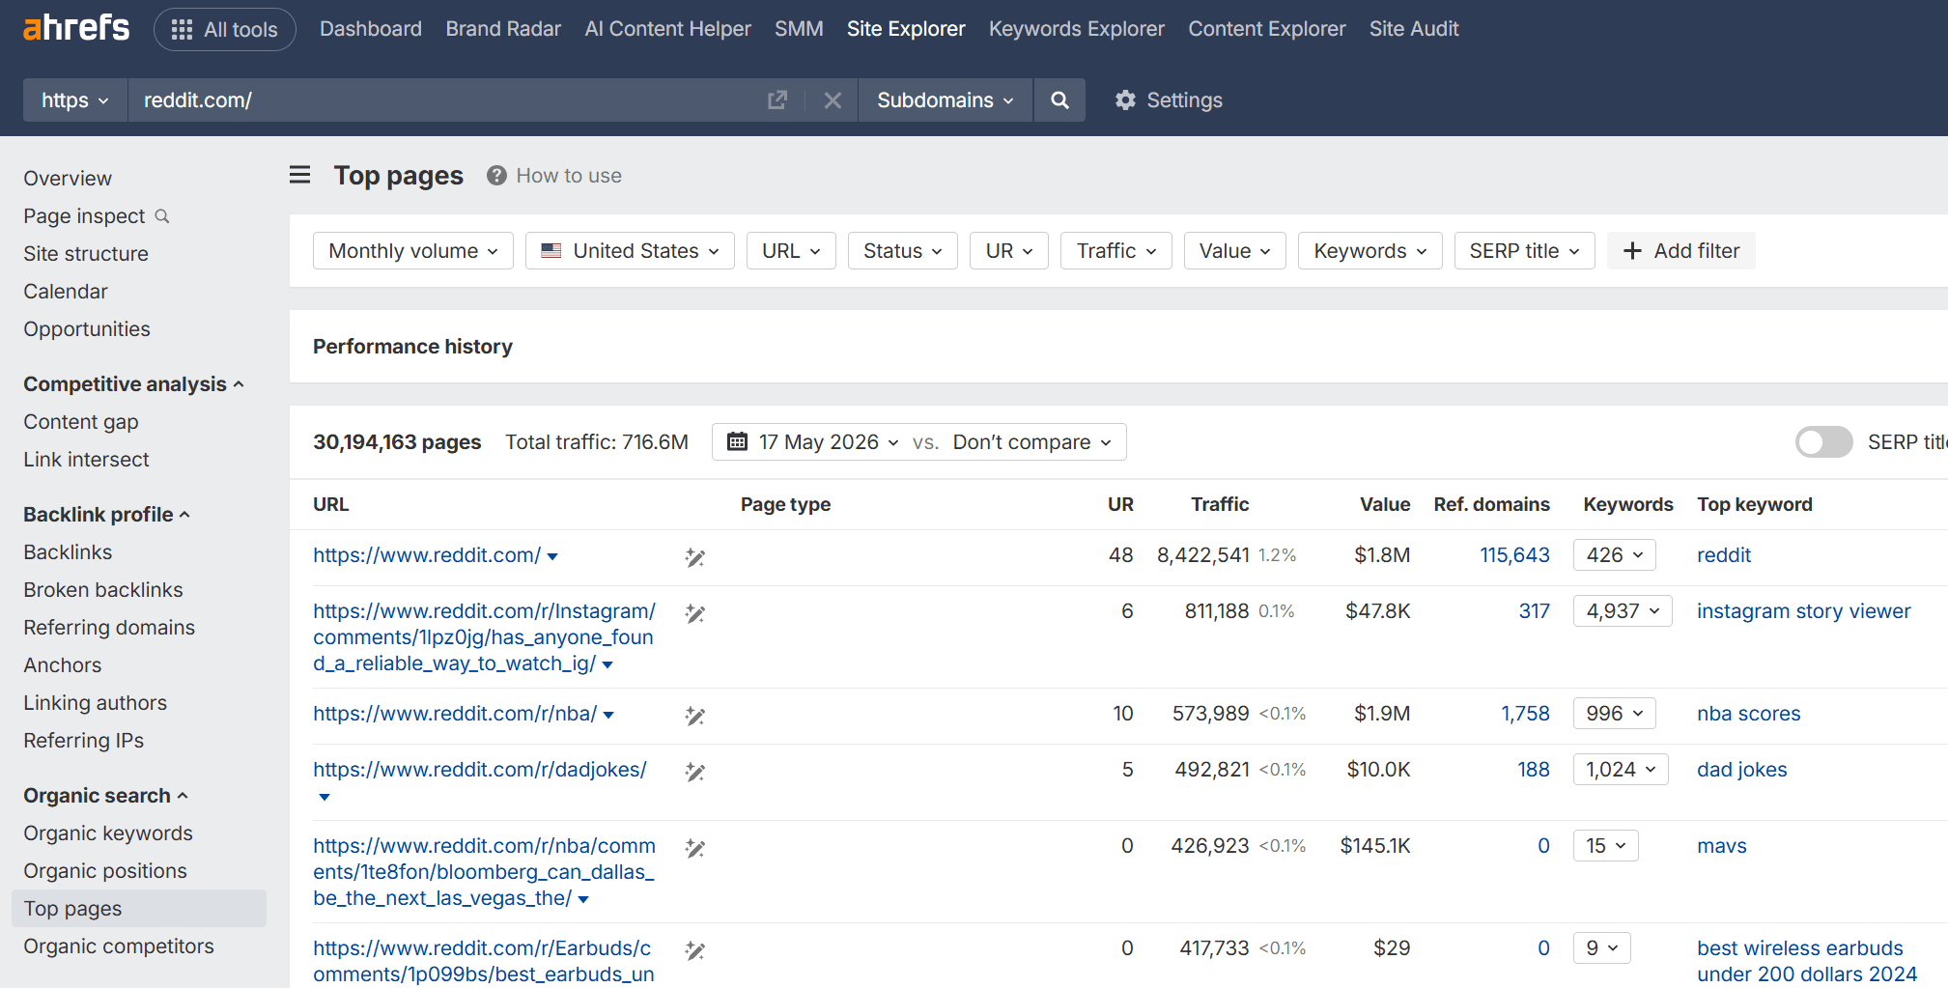The image size is (1948, 988).
Task: Open Content gap report
Action: coord(81,422)
